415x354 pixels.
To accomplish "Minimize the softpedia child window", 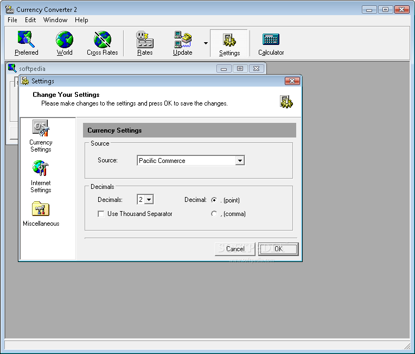I will point(224,69).
